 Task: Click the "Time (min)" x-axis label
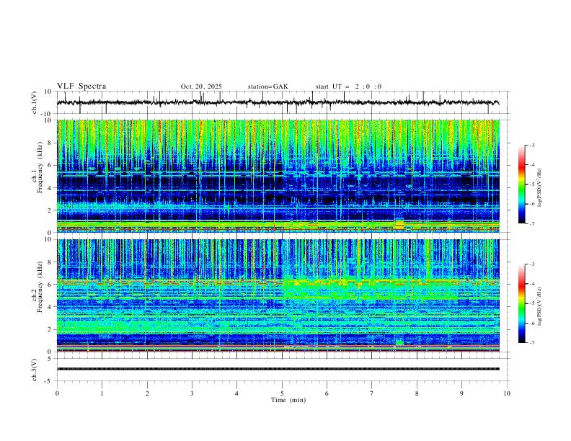tap(288, 400)
